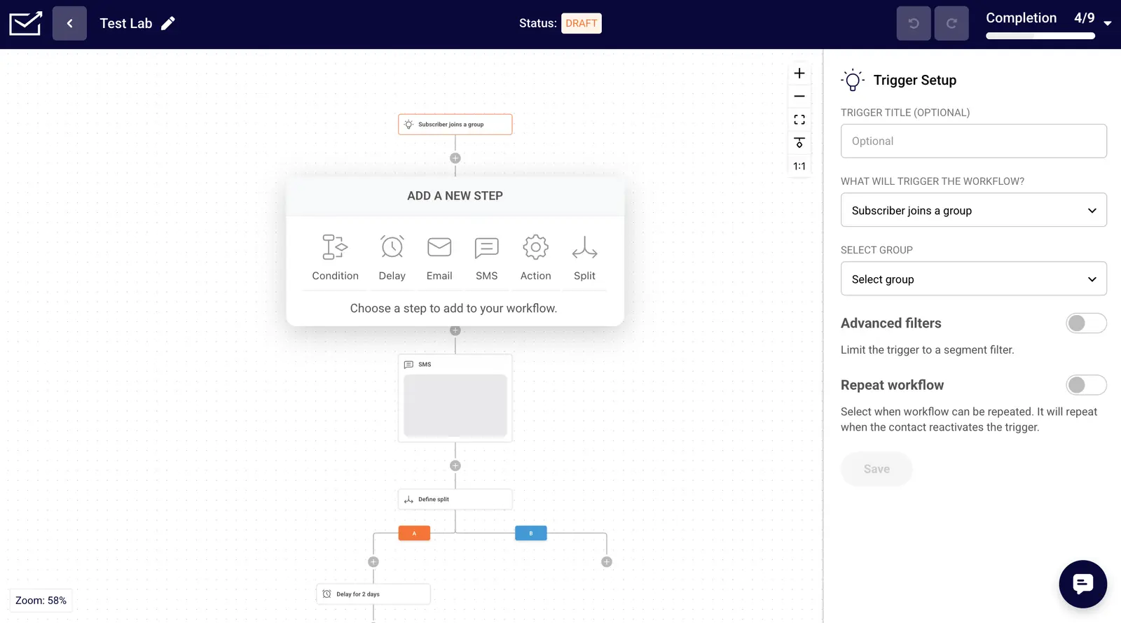This screenshot has height=623, width=1121.
Task: Select split branch B
Action: [531, 533]
